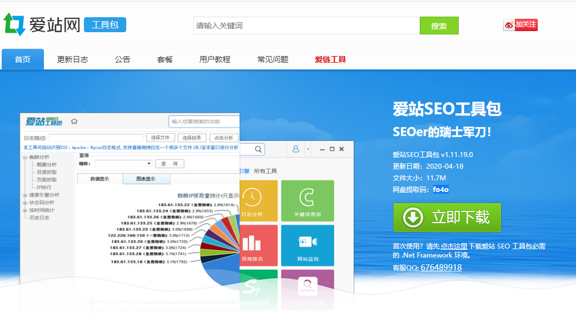Open the Robots检测 tile
This screenshot has height=318, width=576.
(307, 289)
